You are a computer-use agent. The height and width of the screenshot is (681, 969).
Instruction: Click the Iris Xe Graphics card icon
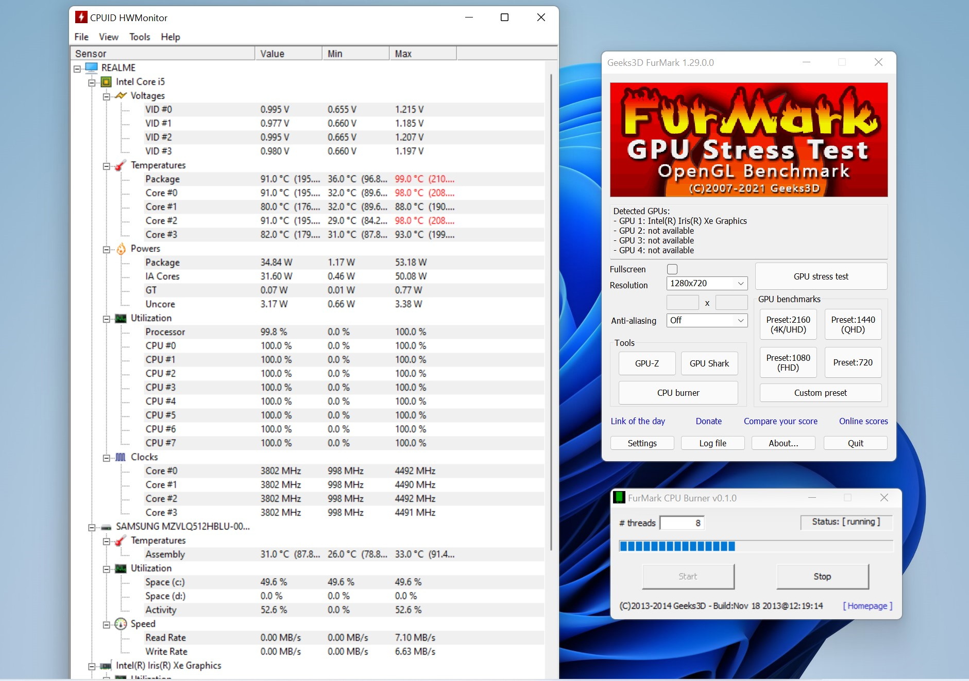point(106,666)
